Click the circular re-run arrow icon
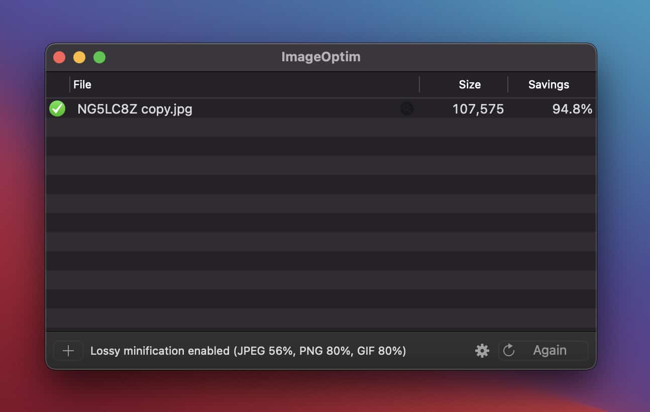Image resolution: width=650 pixels, height=412 pixels. (x=508, y=351)
